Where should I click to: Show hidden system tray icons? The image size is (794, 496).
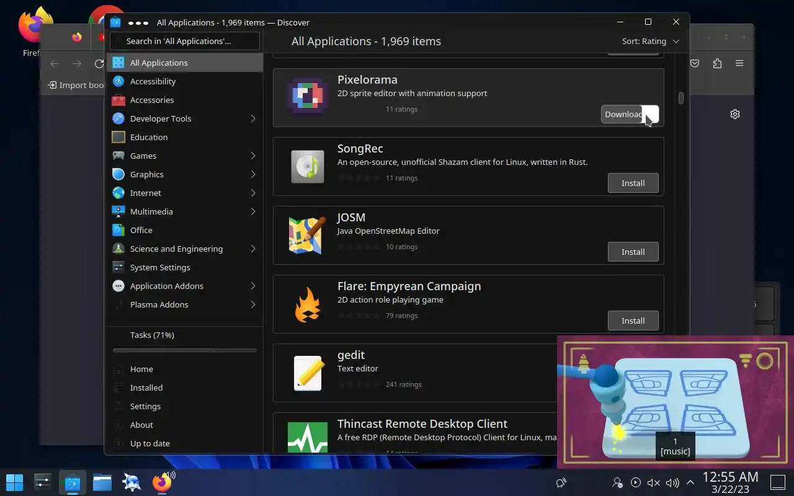690,482
